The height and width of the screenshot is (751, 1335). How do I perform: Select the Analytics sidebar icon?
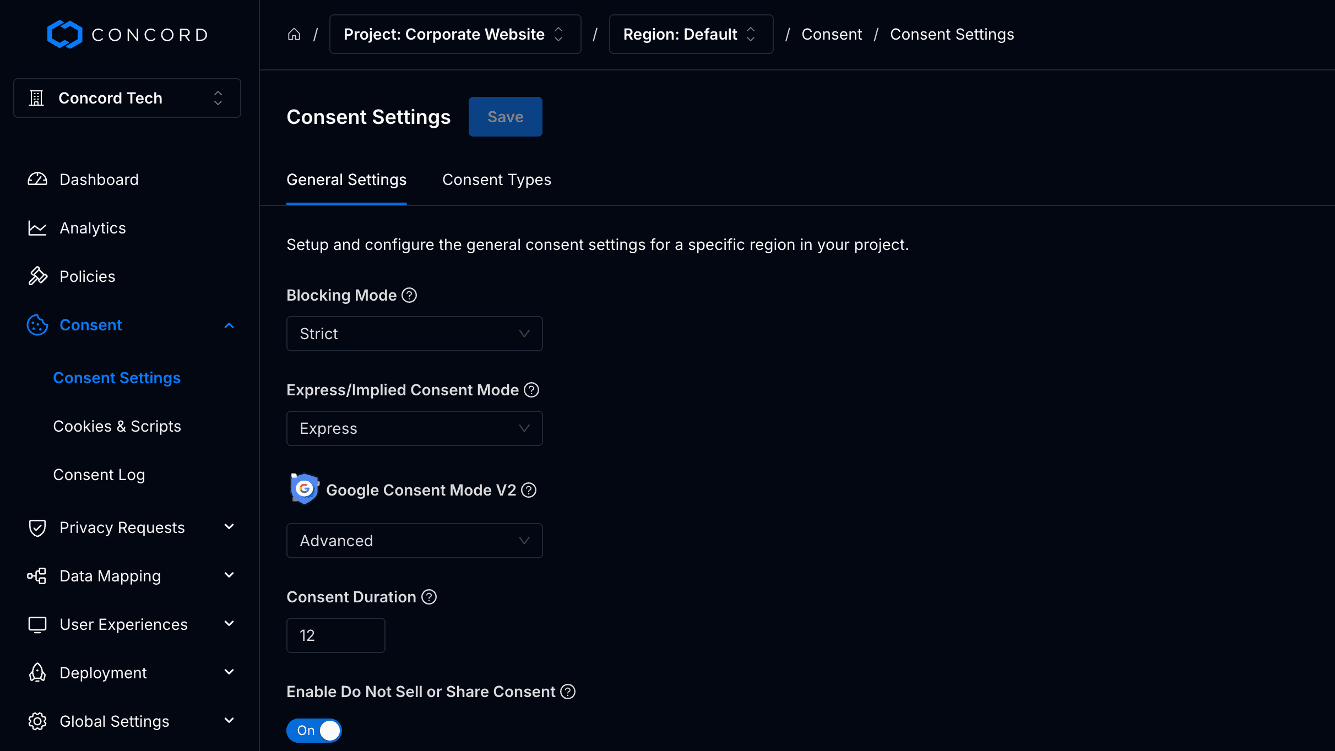coord(36,227)
